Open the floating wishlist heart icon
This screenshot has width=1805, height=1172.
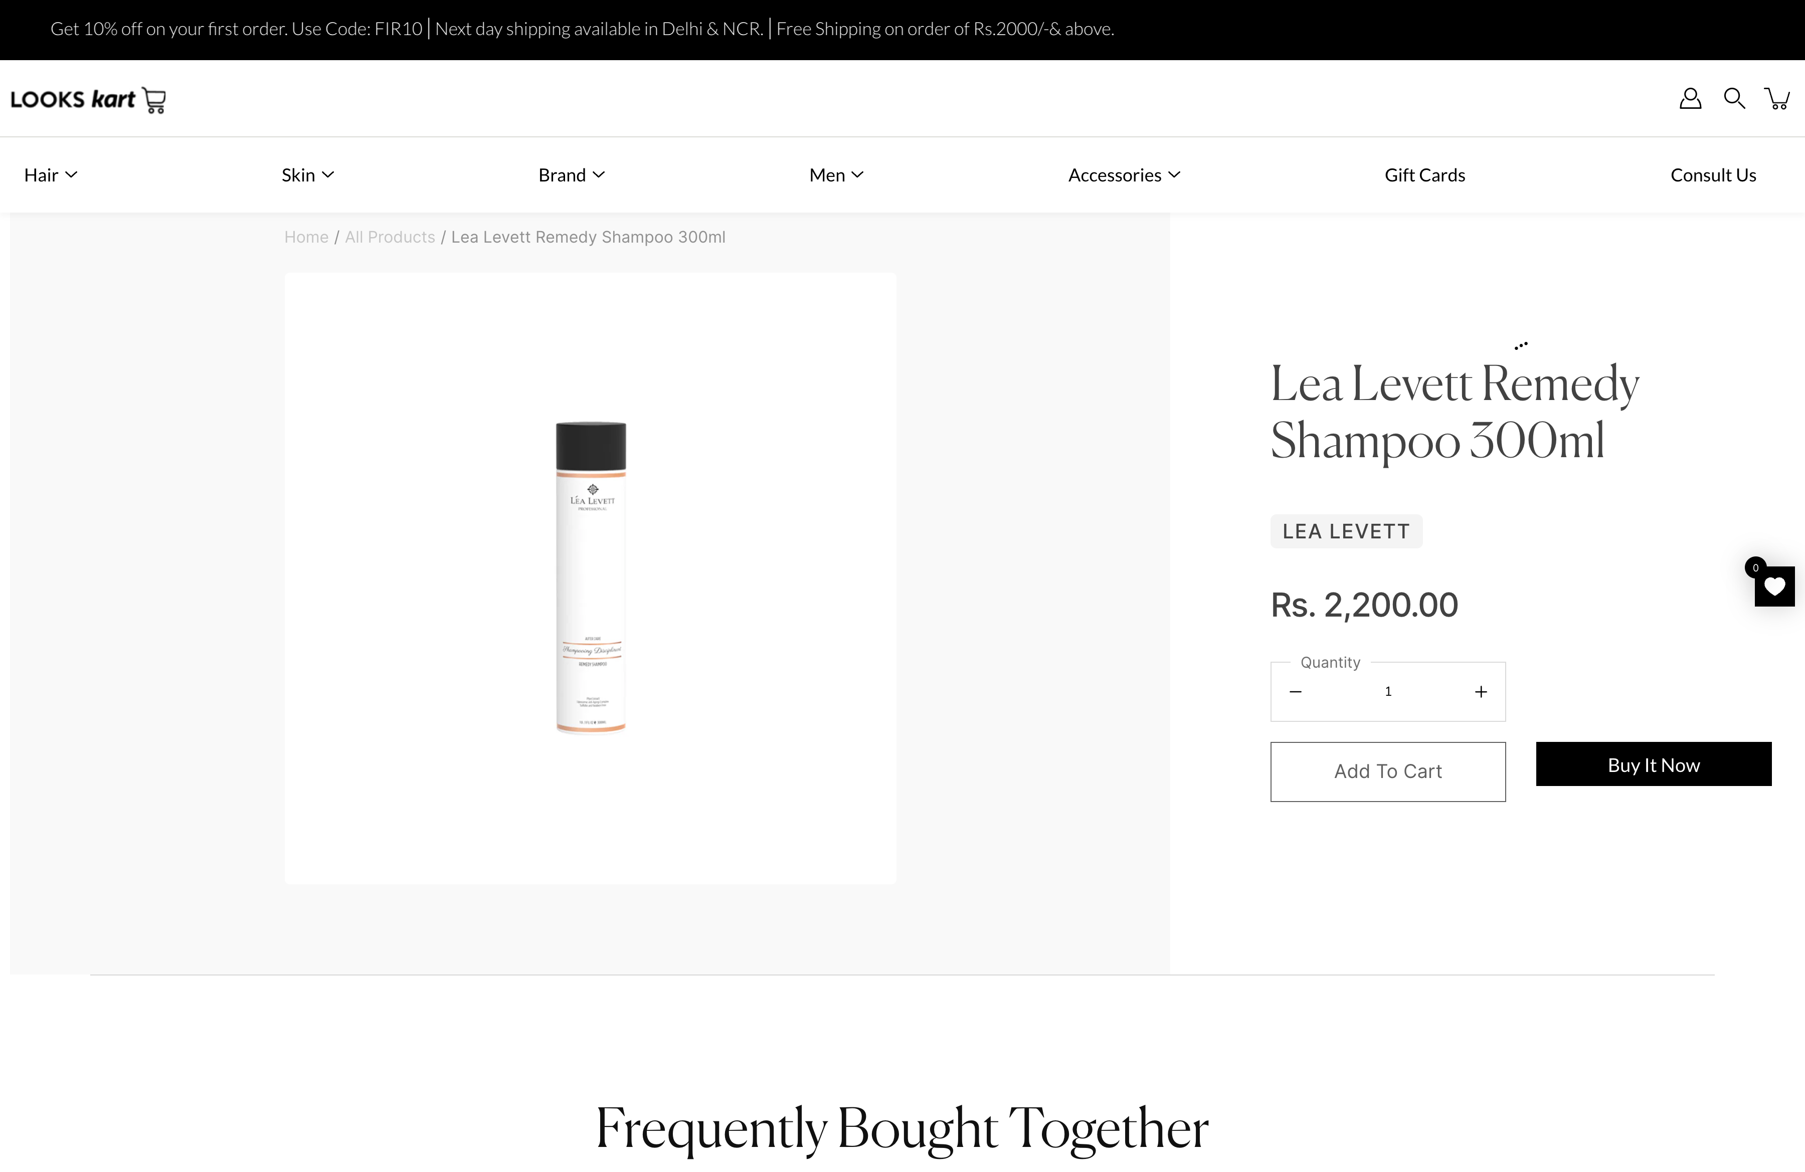(1774, 586)
